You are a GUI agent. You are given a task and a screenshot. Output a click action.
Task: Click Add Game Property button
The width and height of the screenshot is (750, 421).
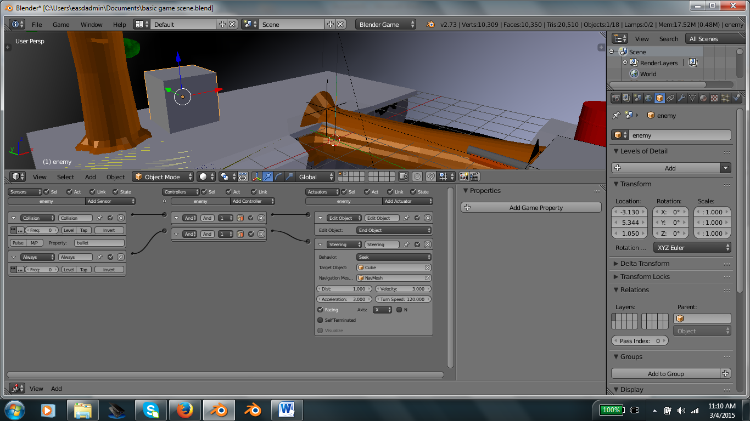531,208
